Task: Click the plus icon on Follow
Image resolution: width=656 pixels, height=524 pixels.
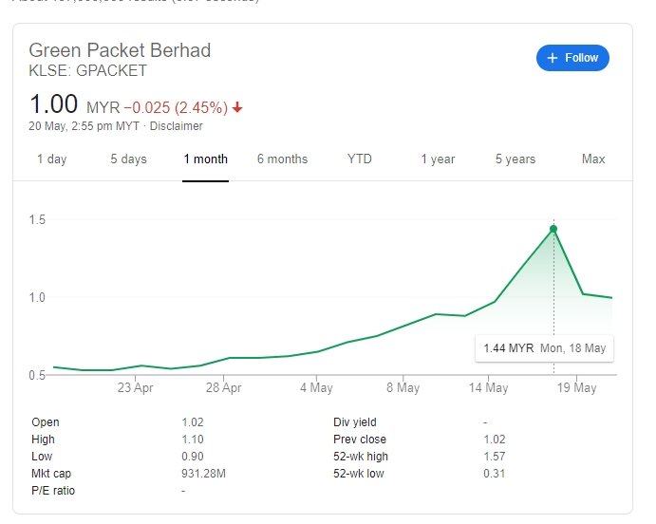Action: click(x=553, y=58)
